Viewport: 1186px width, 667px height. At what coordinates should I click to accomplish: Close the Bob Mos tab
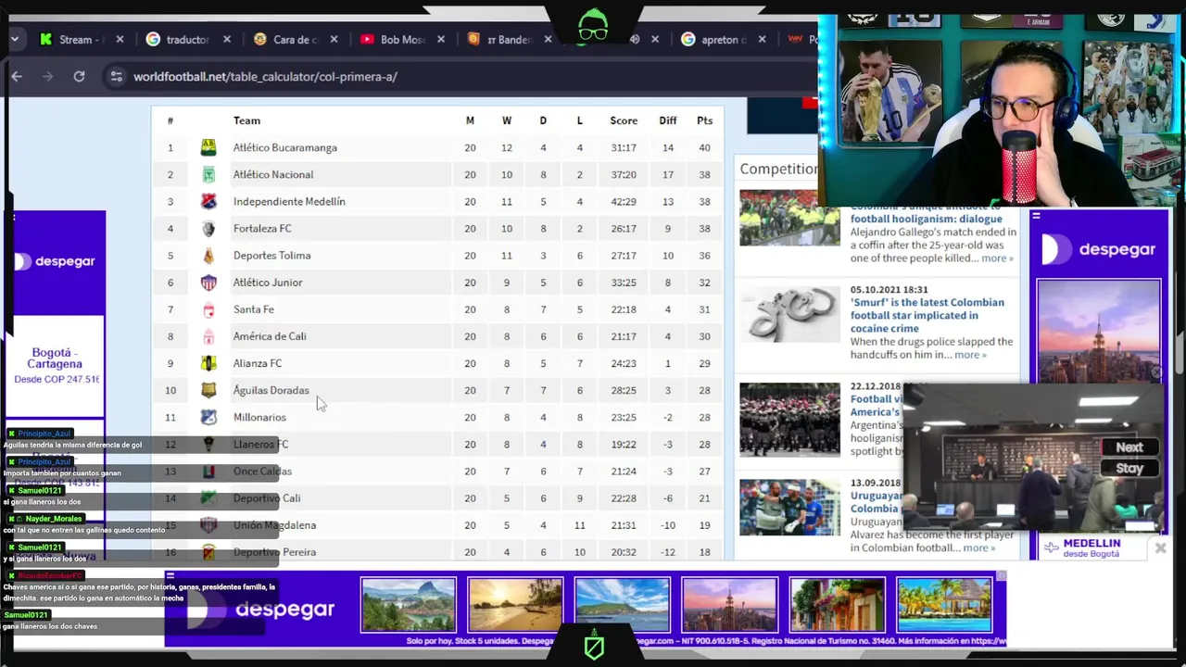[441, 40]
